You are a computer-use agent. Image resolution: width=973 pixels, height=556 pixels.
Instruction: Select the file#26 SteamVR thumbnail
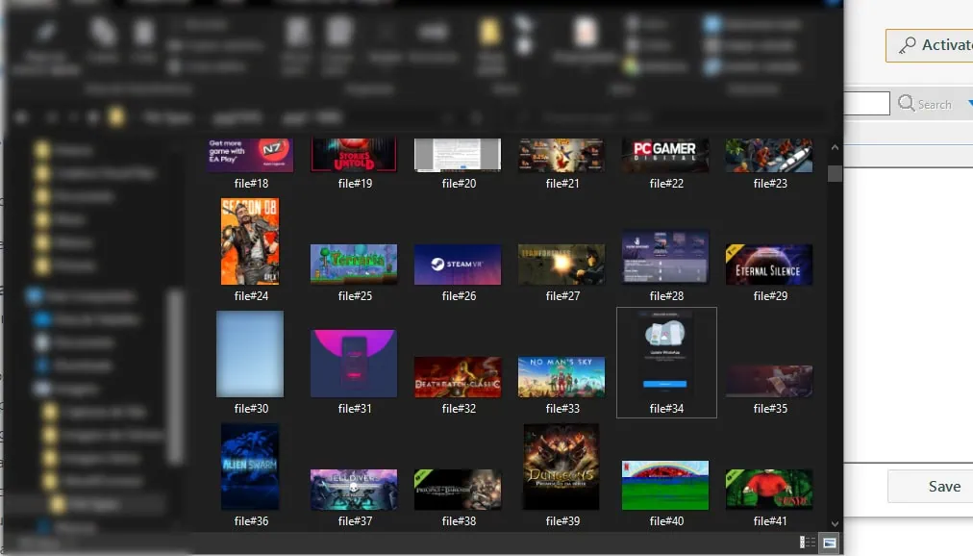click(458, 265)
